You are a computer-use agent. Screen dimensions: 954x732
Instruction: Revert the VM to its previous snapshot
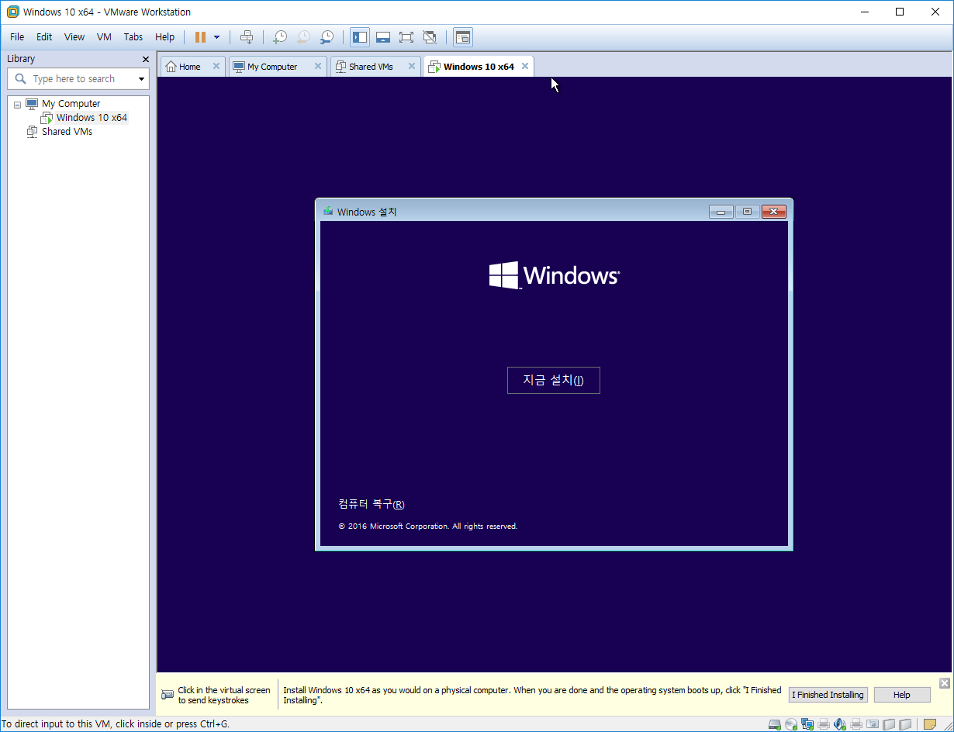pyautogui.click(x=303, y=36)
